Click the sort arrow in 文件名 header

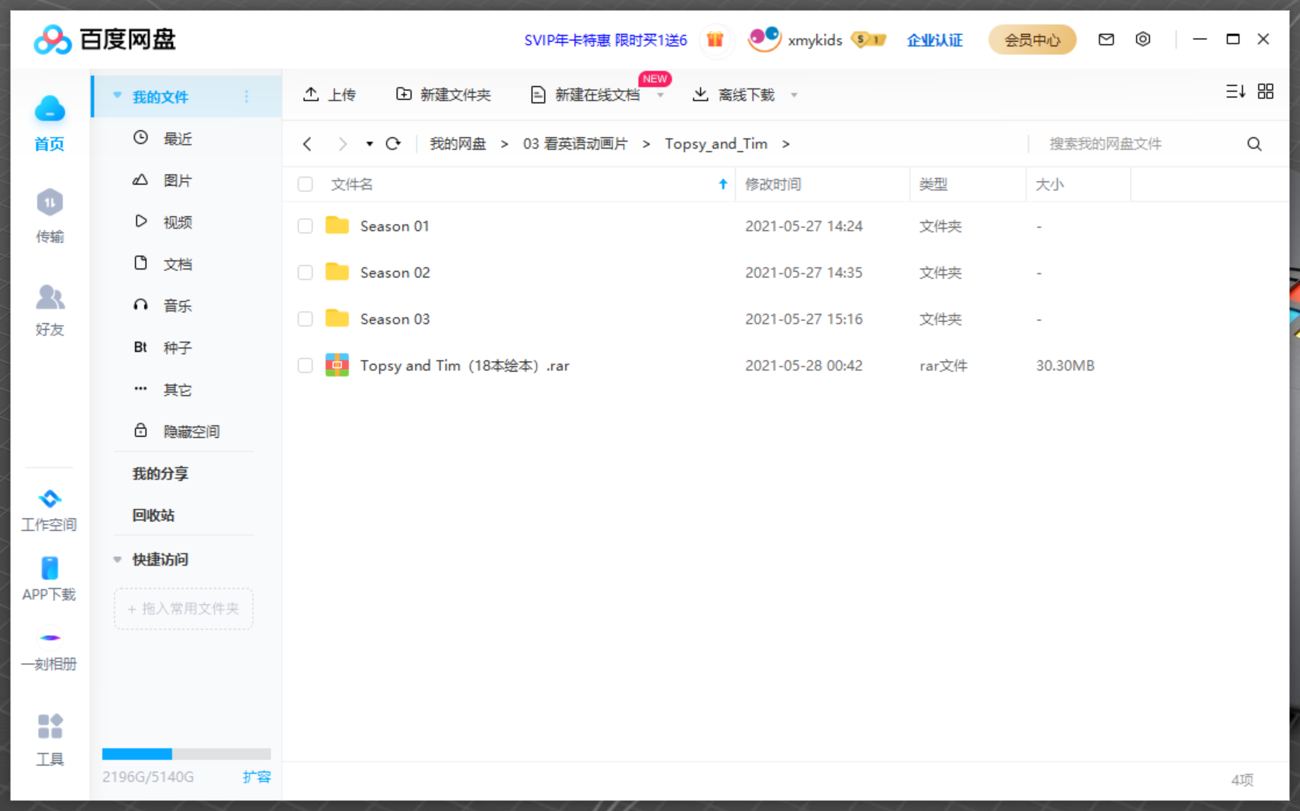[x=722, y=184]
